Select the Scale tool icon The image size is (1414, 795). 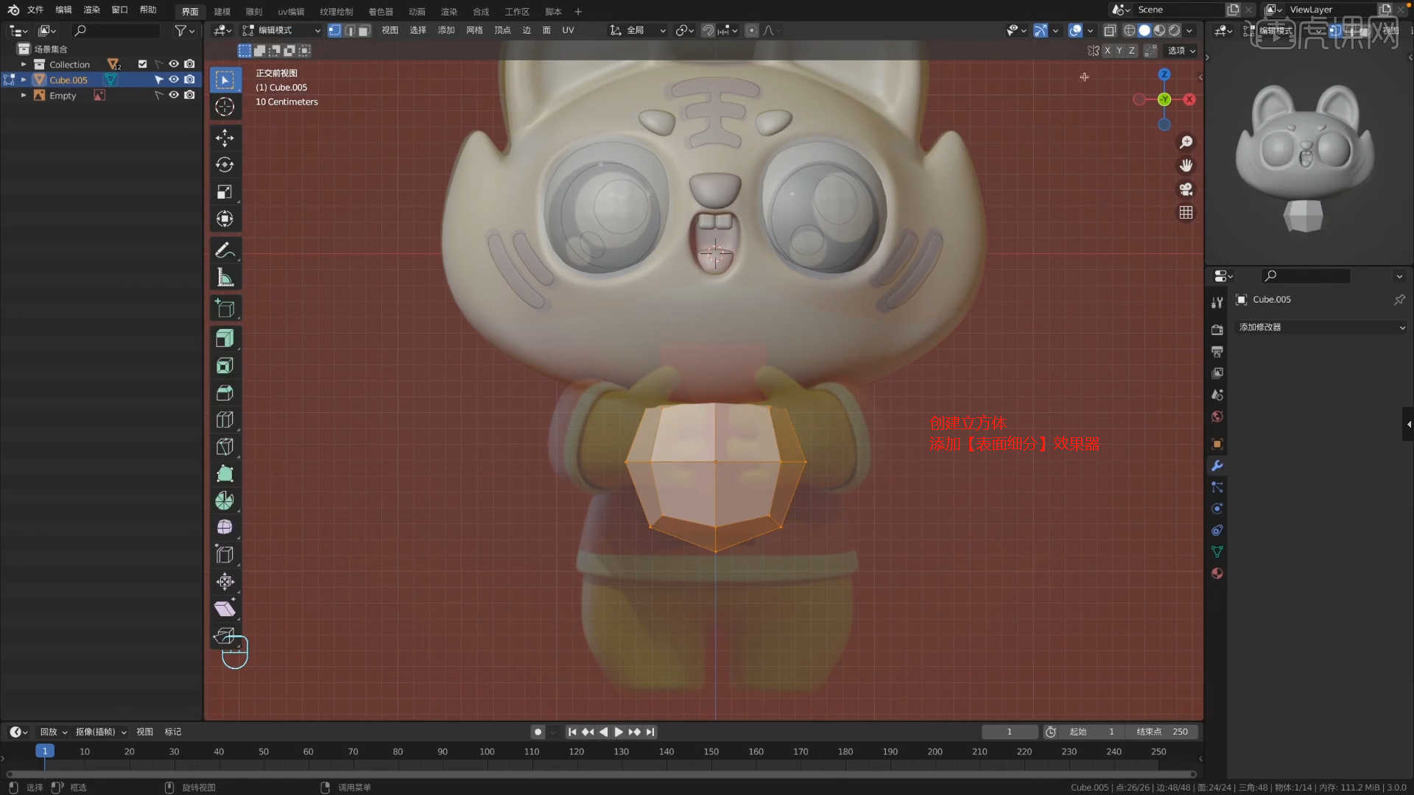pos(225,192)
